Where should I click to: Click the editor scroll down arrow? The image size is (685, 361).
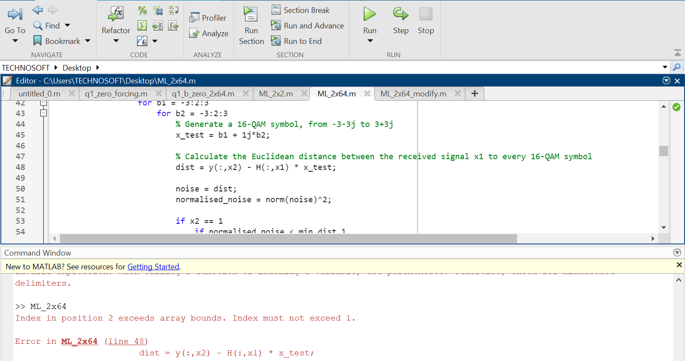(663, 228)
